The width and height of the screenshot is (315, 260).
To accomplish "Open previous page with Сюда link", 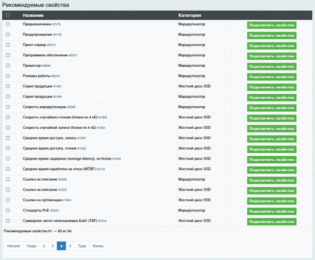I will (x=31, y=245).
